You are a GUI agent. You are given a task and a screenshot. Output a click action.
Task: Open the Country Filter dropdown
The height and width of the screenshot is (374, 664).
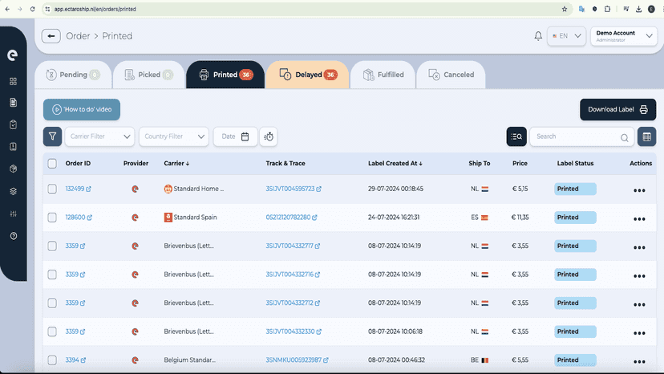(x=174, y=136)
